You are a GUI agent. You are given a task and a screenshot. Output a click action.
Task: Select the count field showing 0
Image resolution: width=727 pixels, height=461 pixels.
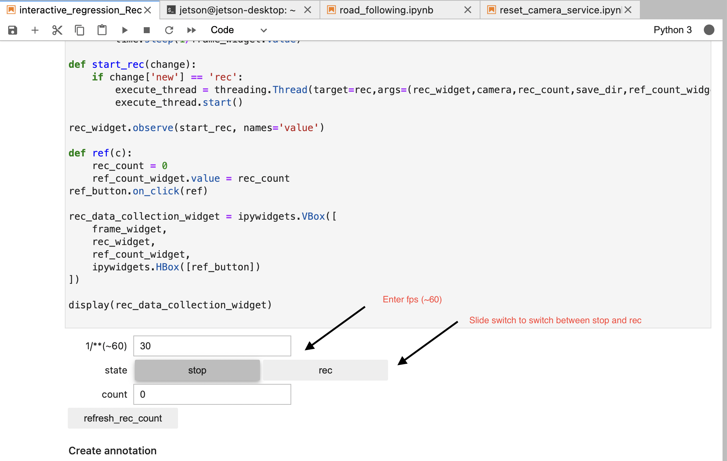pyautogui.click(x=212, y=394)
